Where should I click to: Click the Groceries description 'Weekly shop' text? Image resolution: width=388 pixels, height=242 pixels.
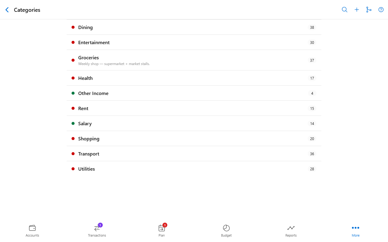click(x=114, y=64)
